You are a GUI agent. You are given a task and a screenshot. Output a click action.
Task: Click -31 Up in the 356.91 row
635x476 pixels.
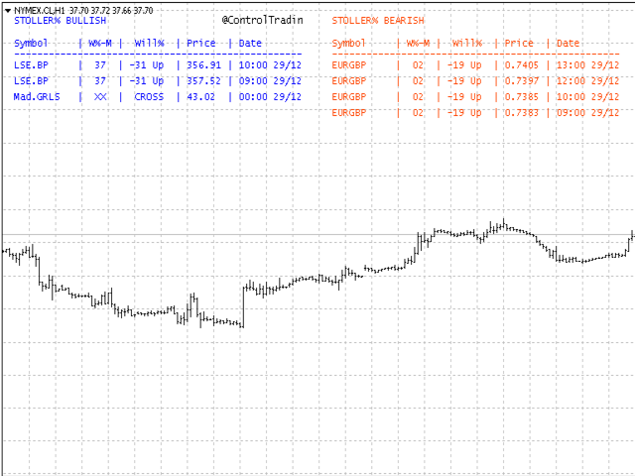(147, 65)
